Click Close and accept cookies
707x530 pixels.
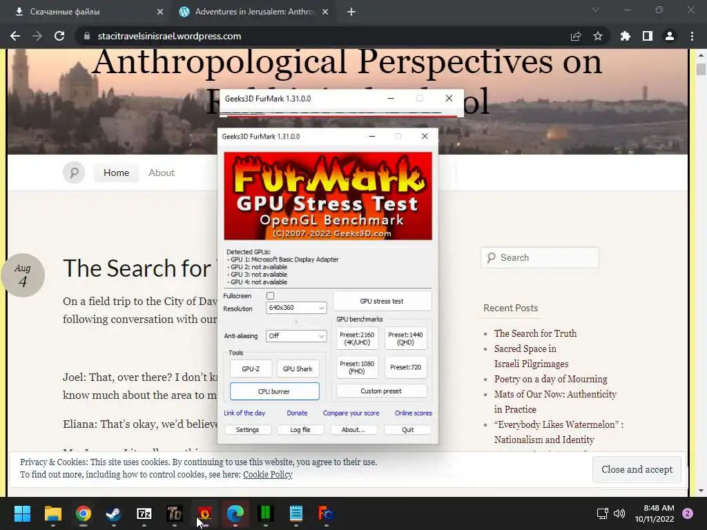pyautogui.click(x=637, y=469)
